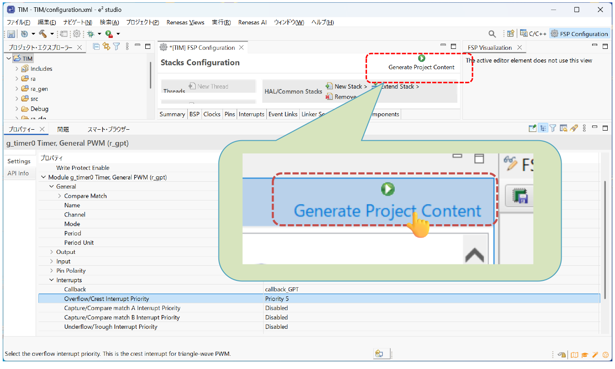The height and width of the screenshot is (369, 615).
Task: Toggle Pin to Selection in Properties view
Action: [x=532, y=129]
